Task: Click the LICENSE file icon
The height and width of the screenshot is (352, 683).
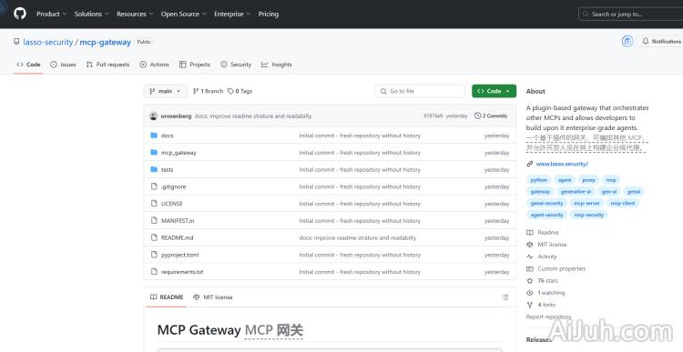Action: tap(154, 203)
